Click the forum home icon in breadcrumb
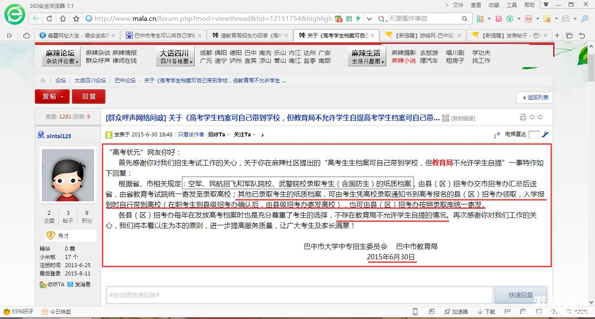The image size is (595, 319). click(43, 81)
